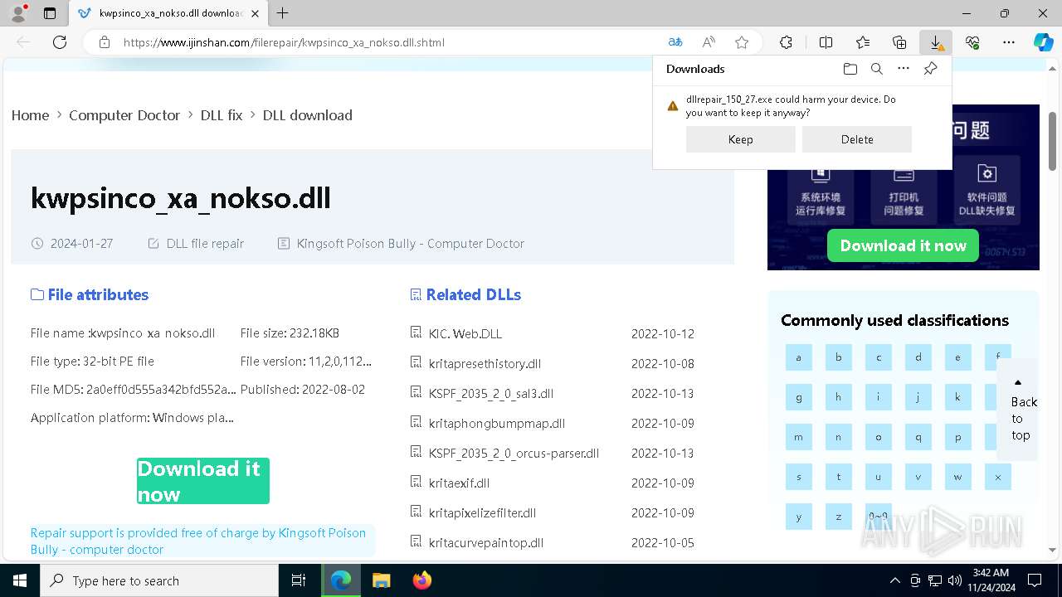Open Settings and more menu
Viewport: 1062px width, 597px height.
click(x=1009, y=42)
